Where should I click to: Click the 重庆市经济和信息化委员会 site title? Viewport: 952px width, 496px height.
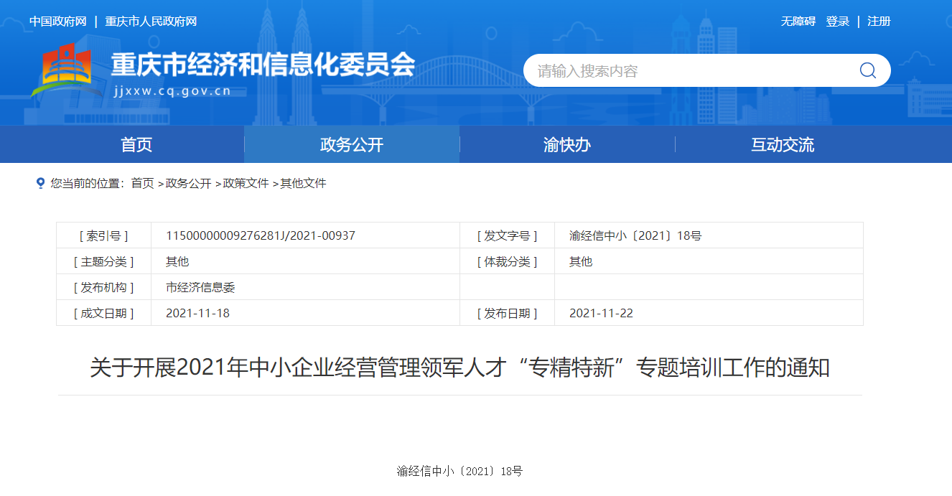(263, 65)
